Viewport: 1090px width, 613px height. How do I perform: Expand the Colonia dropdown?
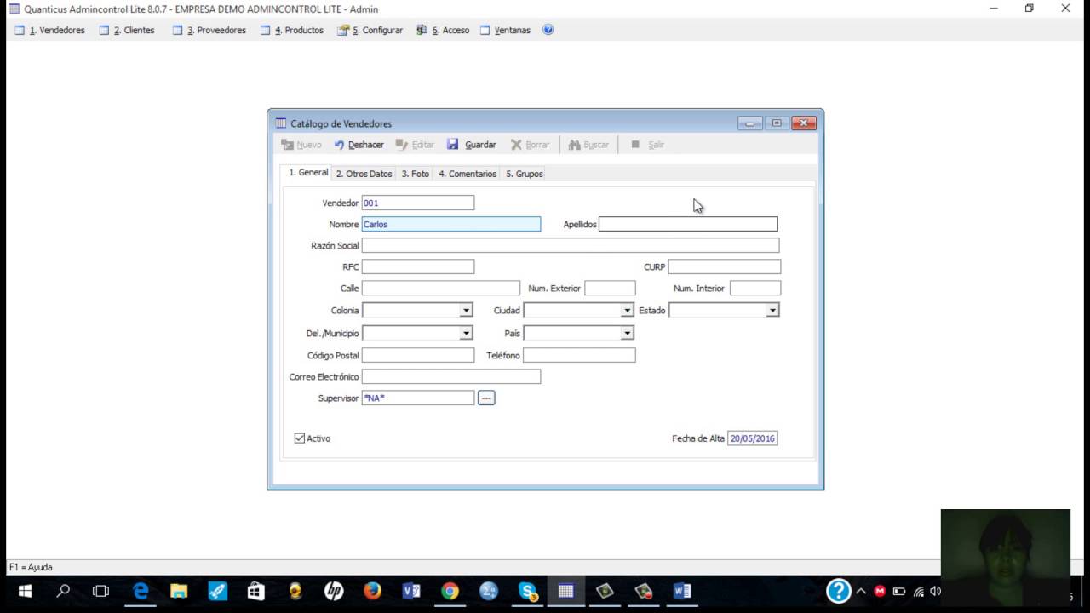[466, 311]
